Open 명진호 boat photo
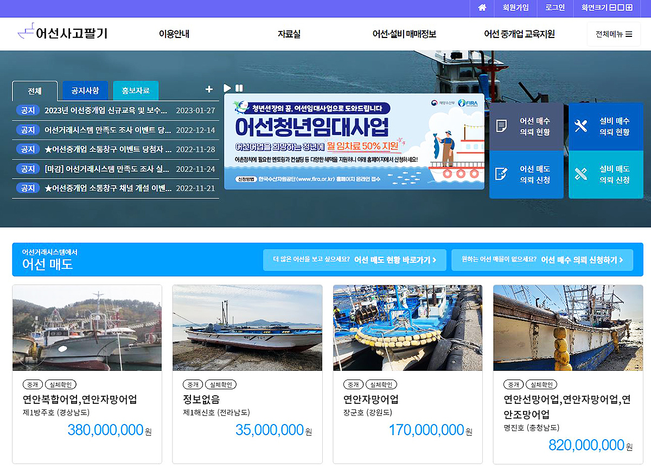 click(x=568, y=328)
